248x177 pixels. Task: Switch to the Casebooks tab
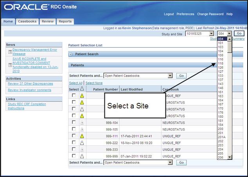27,21
